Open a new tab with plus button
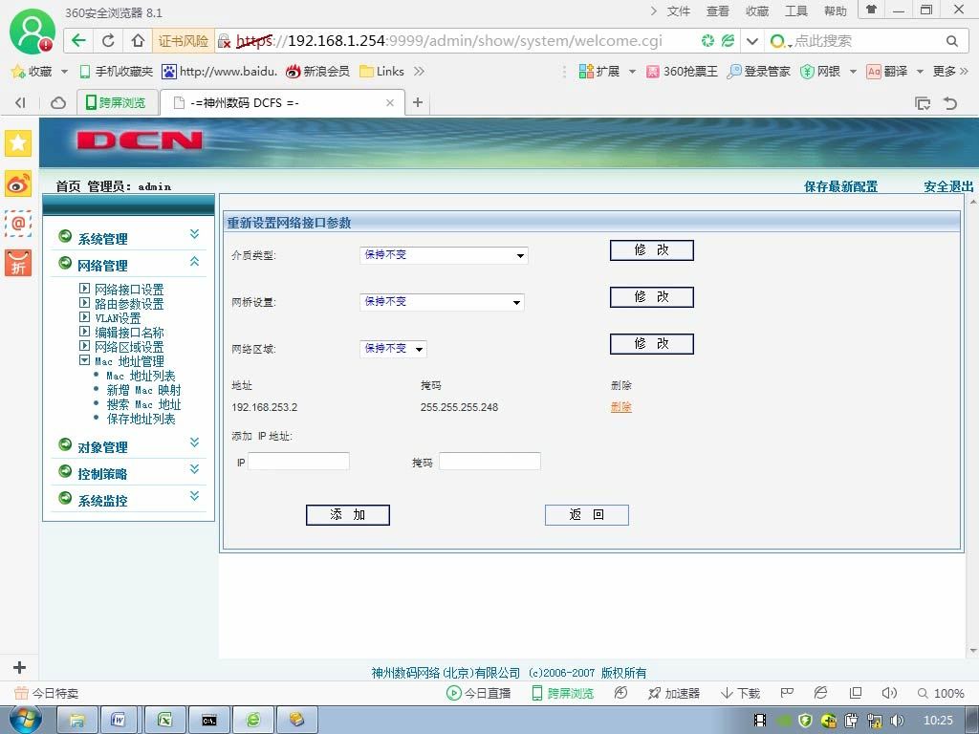This screenshot has height=734, width=979. pos(418,102)
